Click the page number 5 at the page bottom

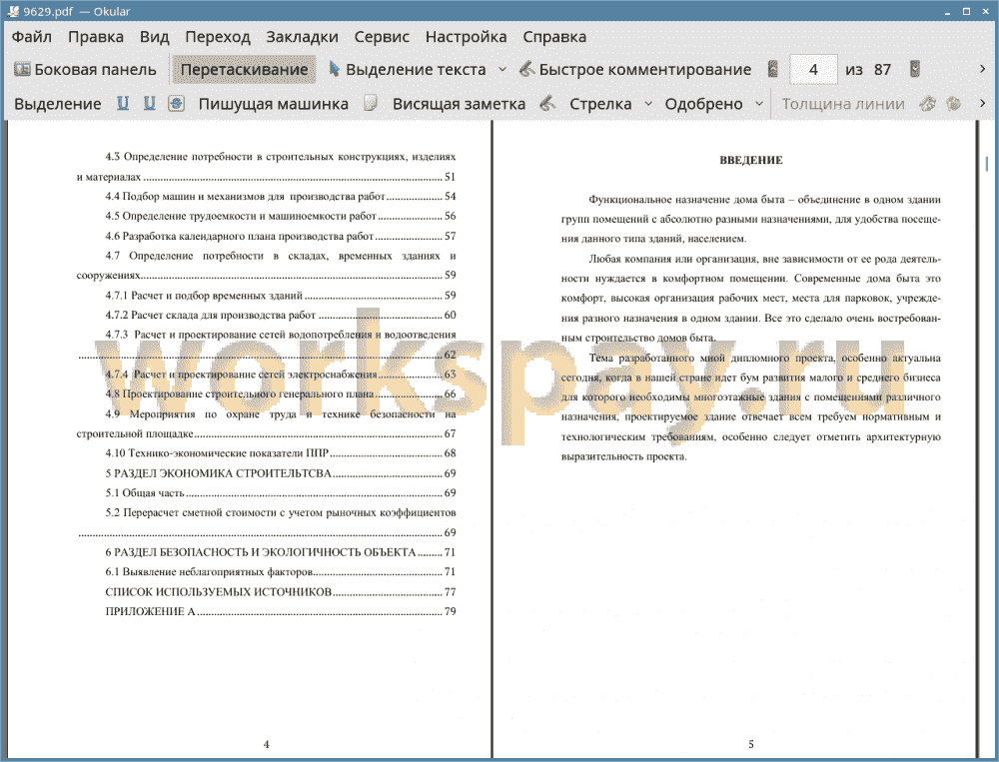coord(750,744)
